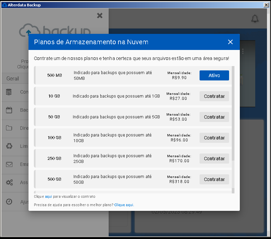Click Contratar for the 50 GB plan
This screenshot has width=271, height=239.
point(214,117)
